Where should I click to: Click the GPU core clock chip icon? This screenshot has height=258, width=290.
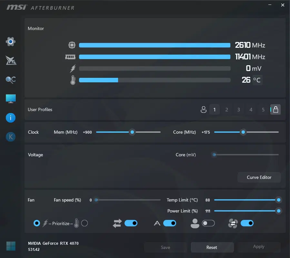[72, 45]
